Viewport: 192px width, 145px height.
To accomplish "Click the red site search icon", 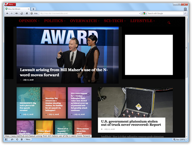I will pos(169,23).
